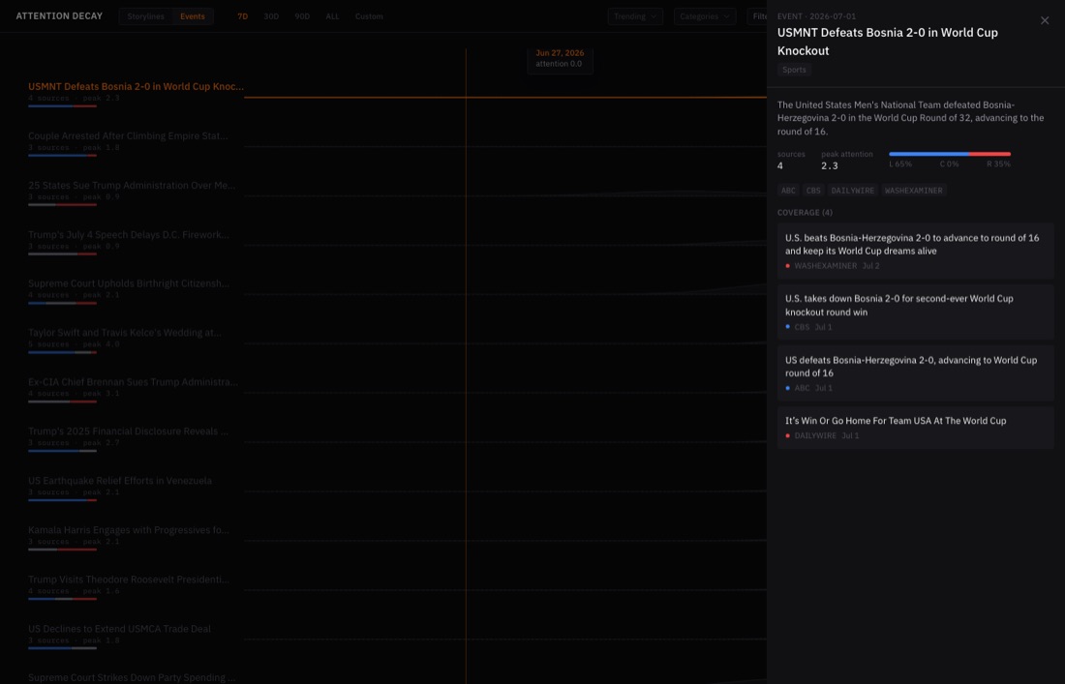This screenshot has width=1065, height=684.
Task: Click the left-center-right bias bar in panel
Action: click(950, 154)
